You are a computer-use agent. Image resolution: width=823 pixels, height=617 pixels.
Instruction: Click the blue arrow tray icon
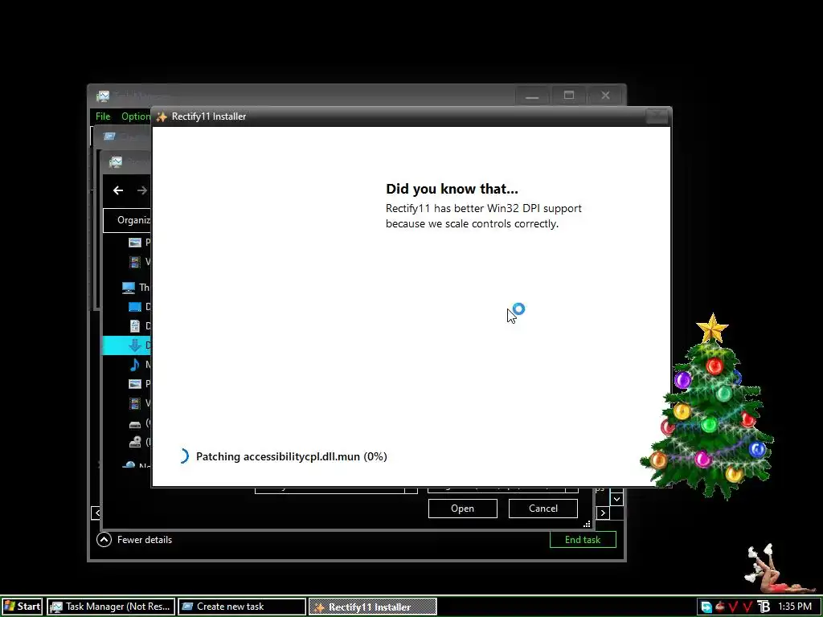[706, 607]
